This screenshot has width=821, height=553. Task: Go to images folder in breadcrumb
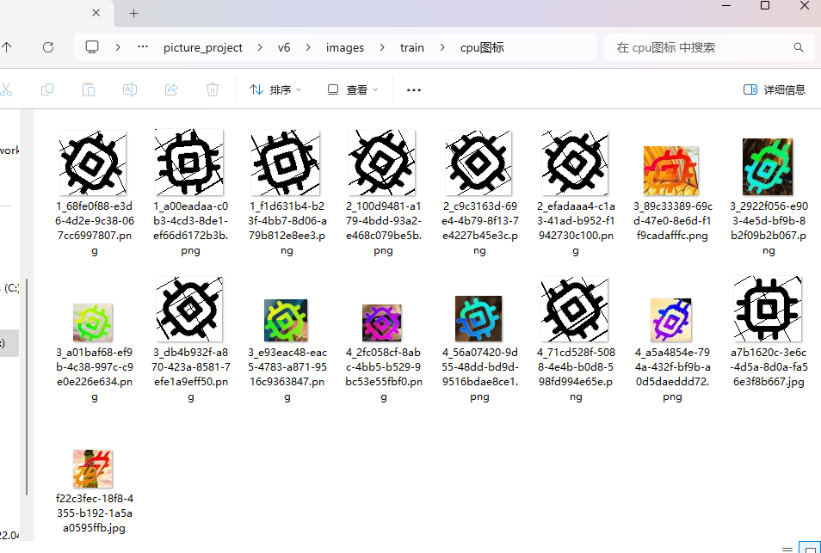344,47
